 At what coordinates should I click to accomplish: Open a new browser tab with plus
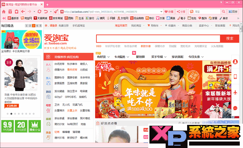point(47,5)
